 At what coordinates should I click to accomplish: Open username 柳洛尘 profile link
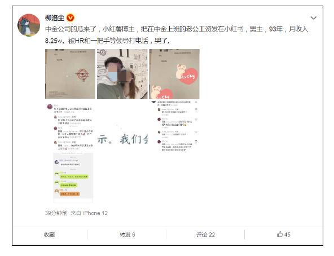(55, 18)
